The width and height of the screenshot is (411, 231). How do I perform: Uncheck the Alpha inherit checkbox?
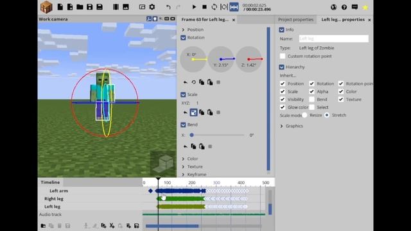311,91
